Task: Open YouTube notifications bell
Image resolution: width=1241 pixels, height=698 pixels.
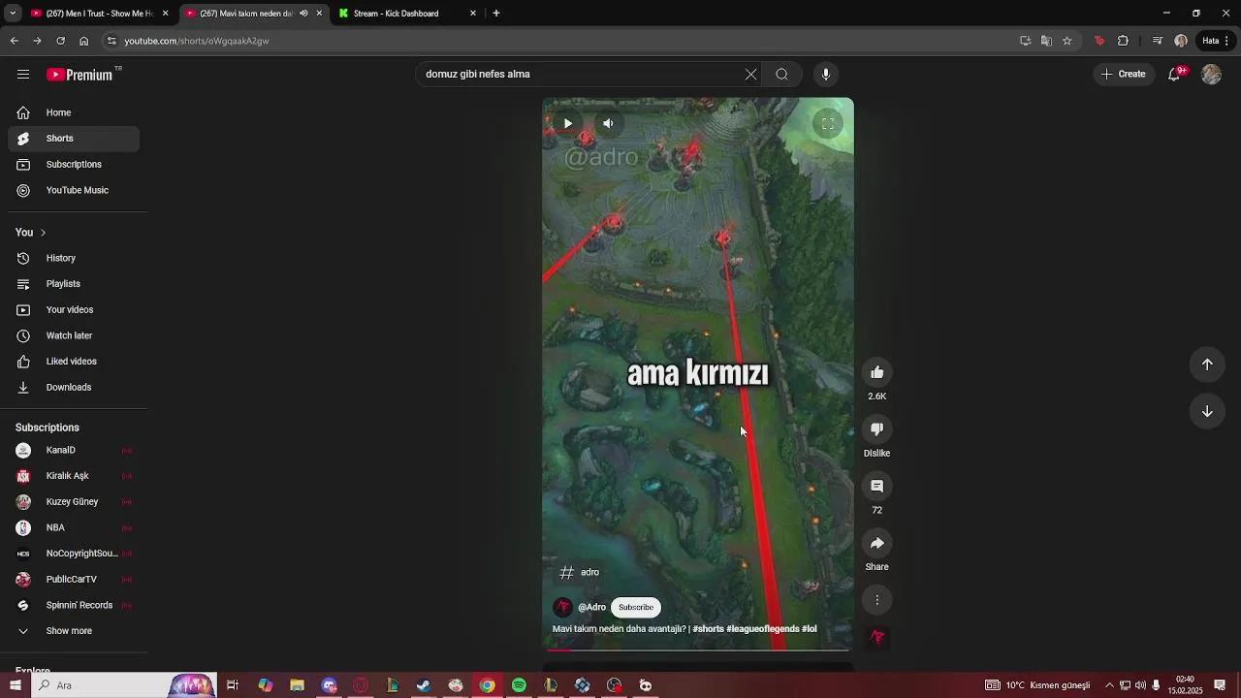Action: pos(1174,75)
